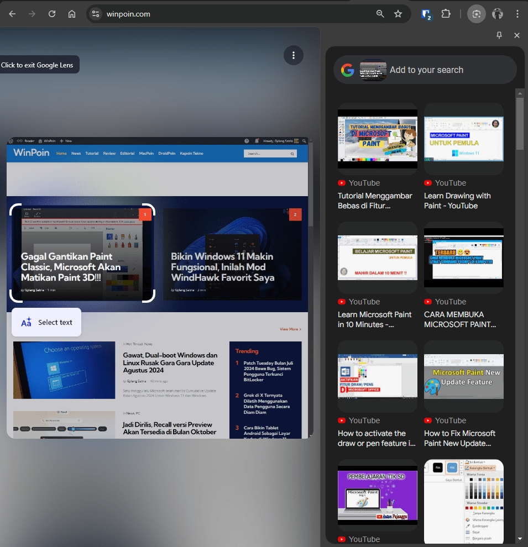Image resolution: width=528 pixels, height=547 pixels.
Task: Bookmark this page with the star icon
Action: (x=398, y=14)
